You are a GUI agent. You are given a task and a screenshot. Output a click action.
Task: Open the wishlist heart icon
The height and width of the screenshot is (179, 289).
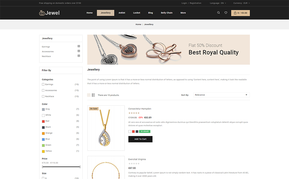point(226,13)
